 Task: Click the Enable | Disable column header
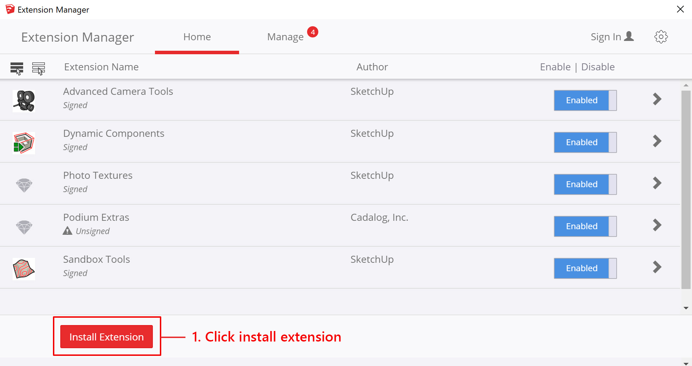click(577, 67)
